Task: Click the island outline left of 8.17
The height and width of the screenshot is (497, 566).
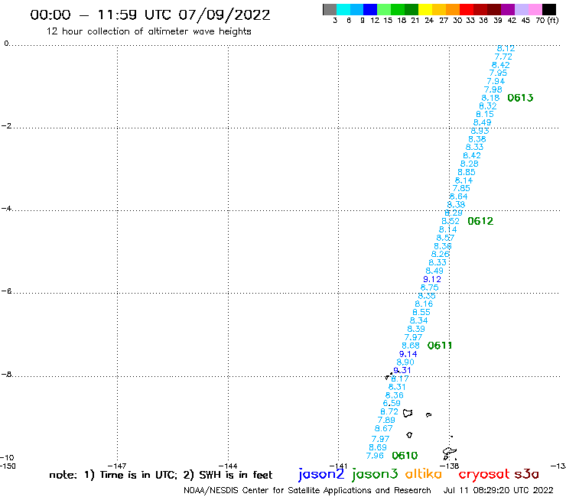Action: 389,376
